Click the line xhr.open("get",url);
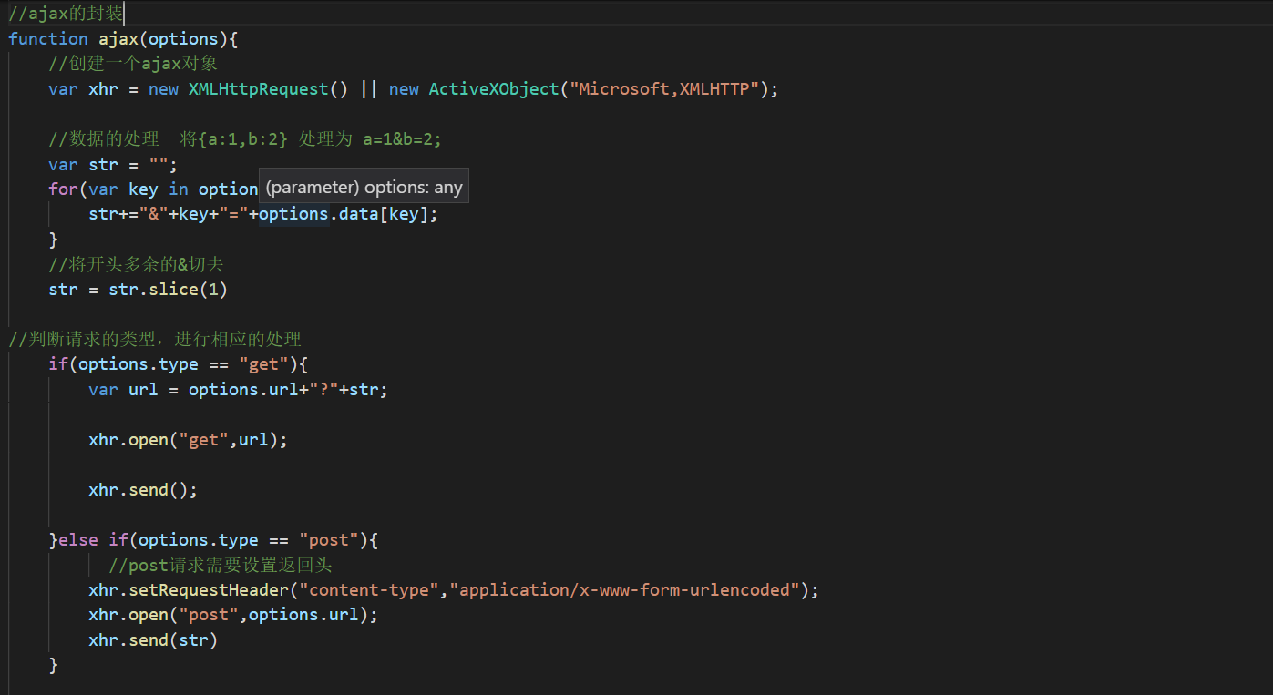 coord(188,440)
